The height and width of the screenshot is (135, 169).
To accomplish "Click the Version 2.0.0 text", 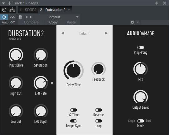I will 15,39.
